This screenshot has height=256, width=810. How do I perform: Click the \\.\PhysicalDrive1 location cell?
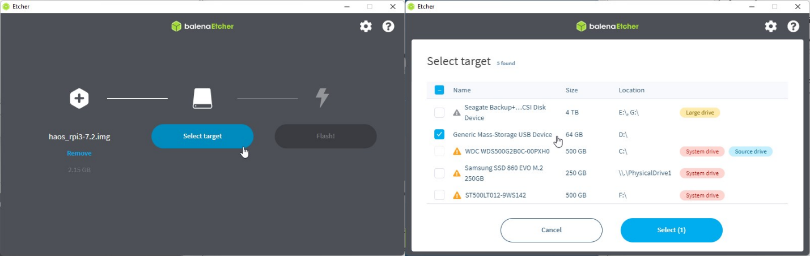[645, 173]
